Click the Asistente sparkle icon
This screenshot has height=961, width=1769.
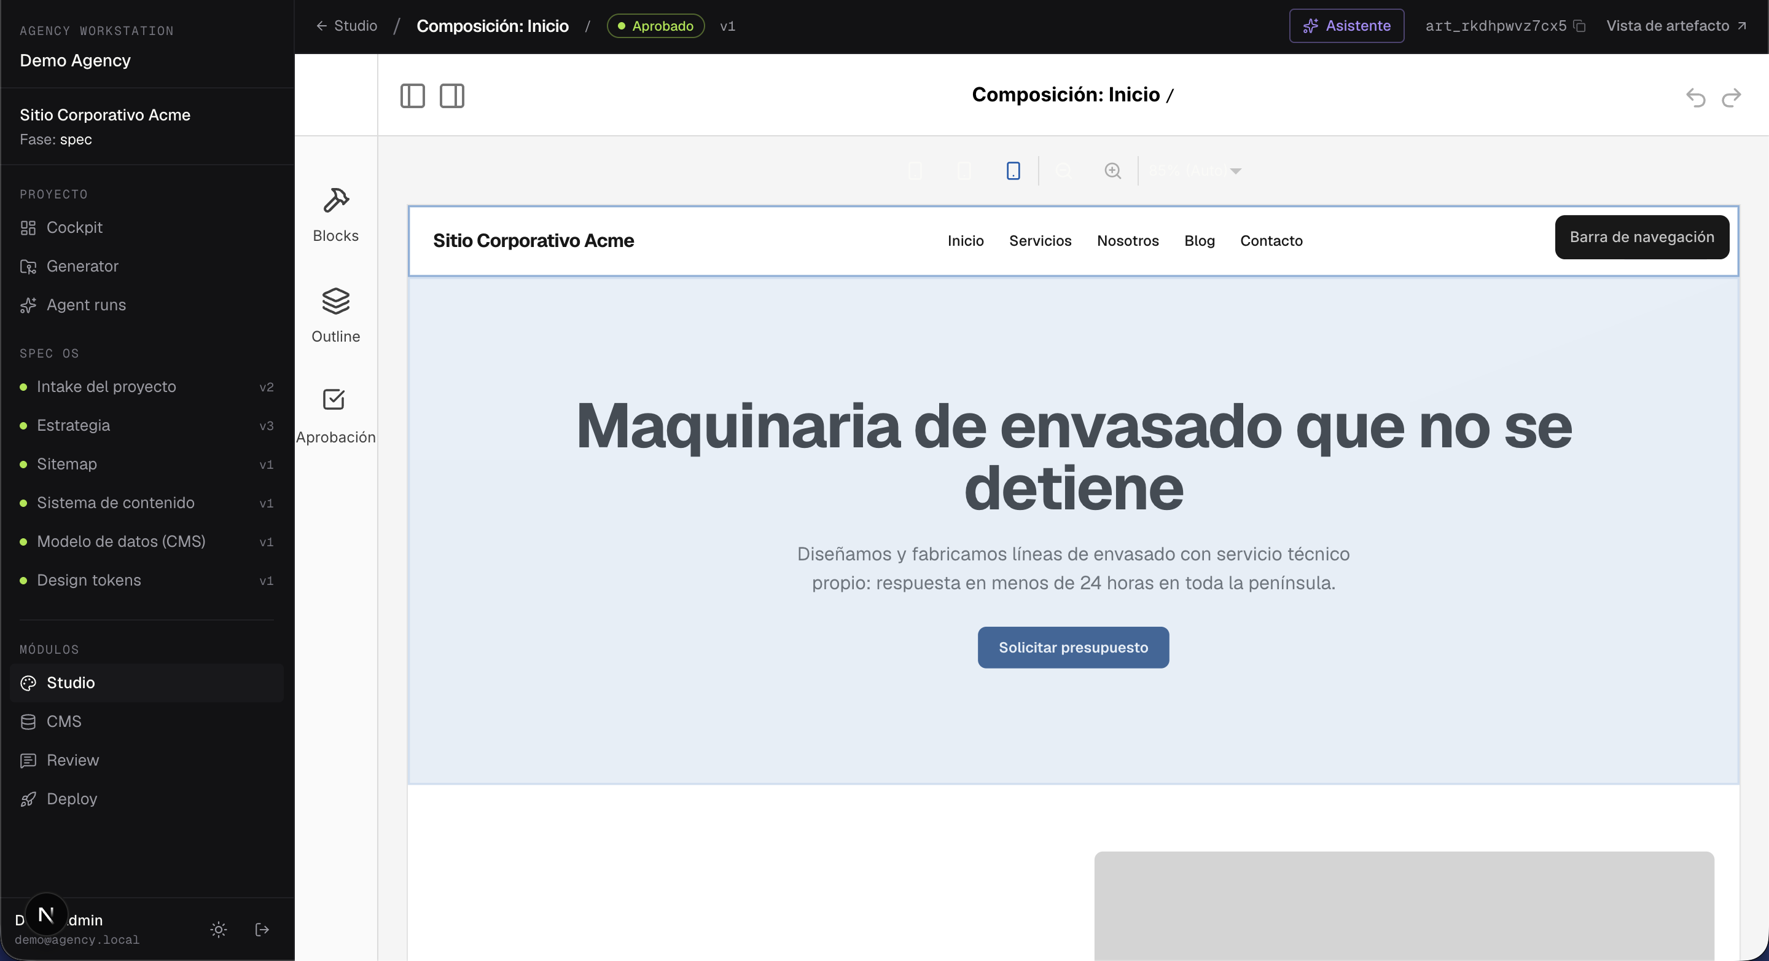1310,26
